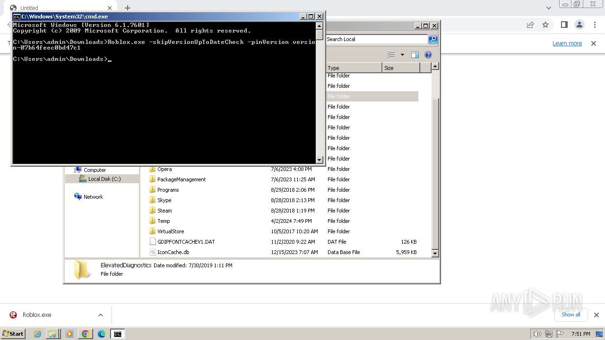Launch Internet Explorer from taskbar
605x340 pixels.
pos(38,334)
